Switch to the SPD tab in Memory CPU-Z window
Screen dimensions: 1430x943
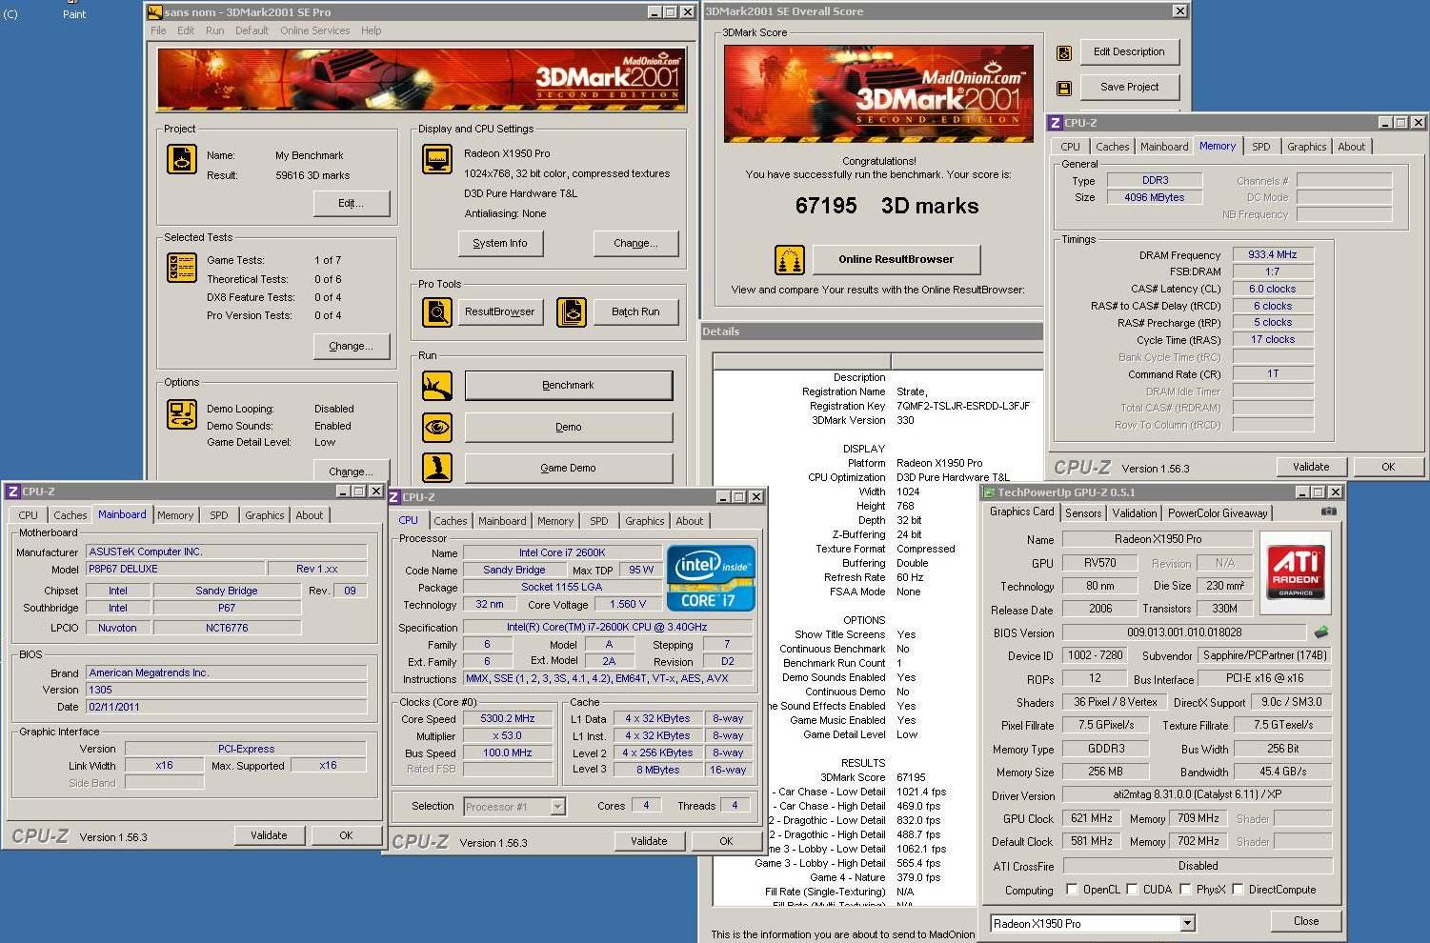point(1261,147)
